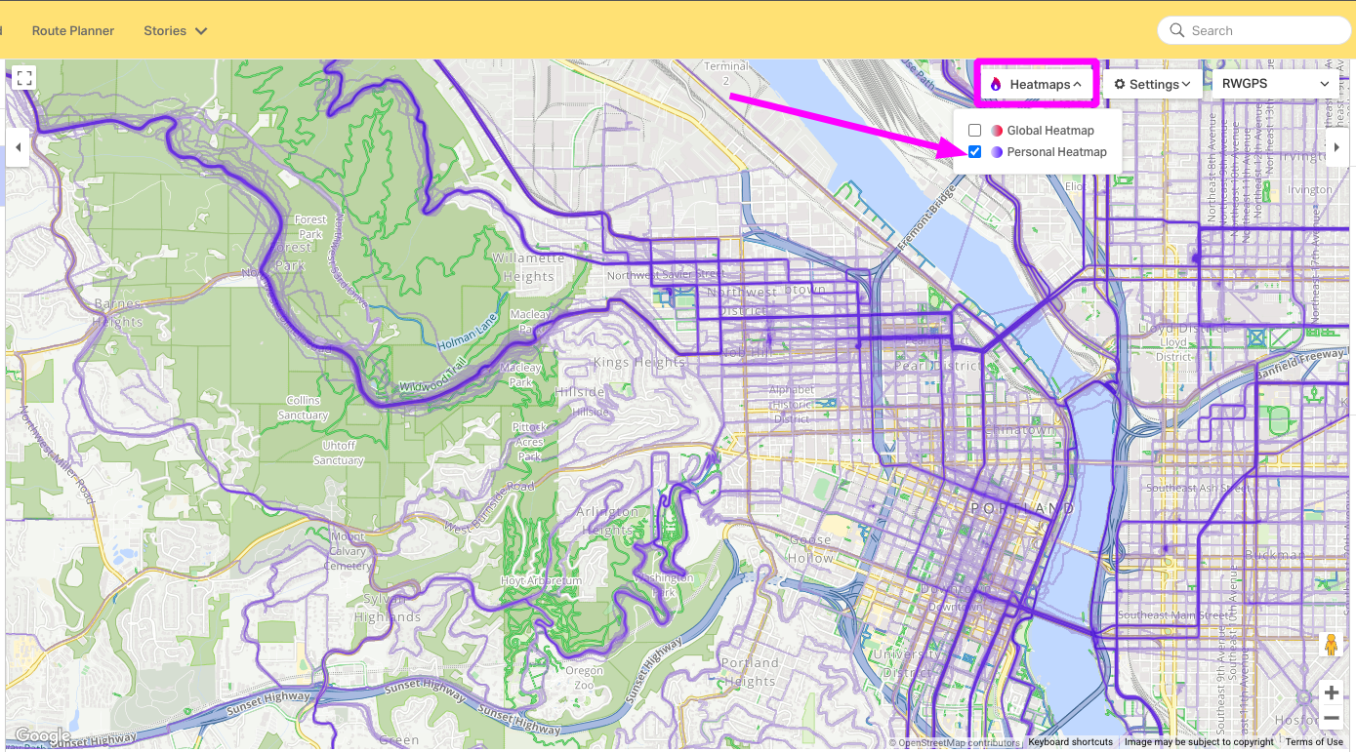
Task: Zoom in with the plus button
Action: tap(1331, 693)
